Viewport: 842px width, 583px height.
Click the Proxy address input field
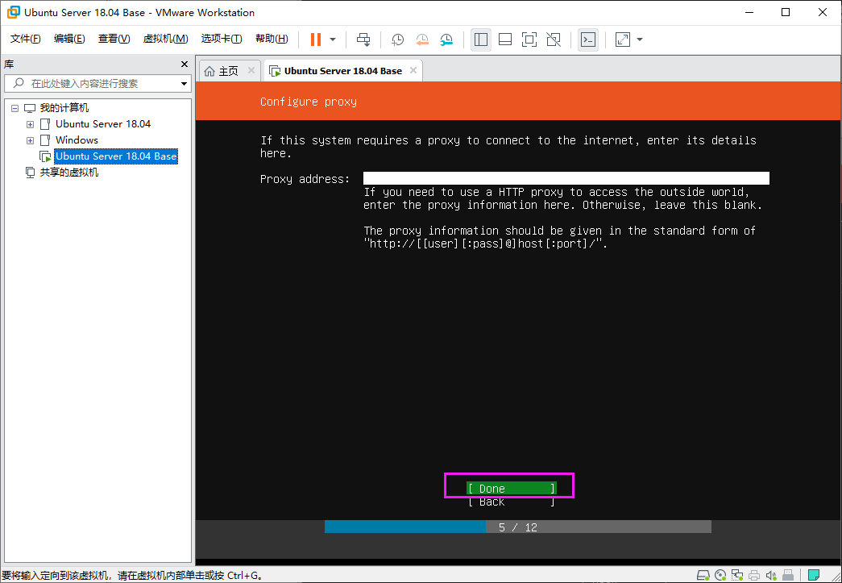pyautogui.click(x=566, y=178)
